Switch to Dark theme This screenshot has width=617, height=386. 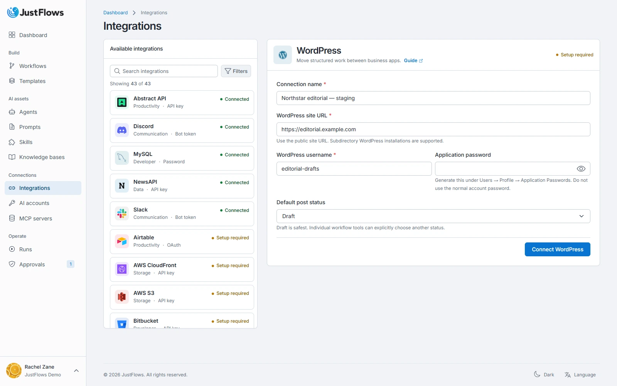[x=544, y=374]
